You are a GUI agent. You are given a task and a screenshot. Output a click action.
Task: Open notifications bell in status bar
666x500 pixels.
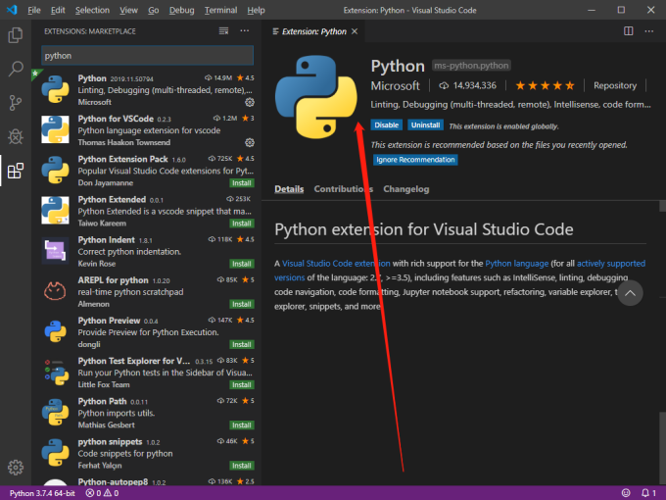point(648,493)
